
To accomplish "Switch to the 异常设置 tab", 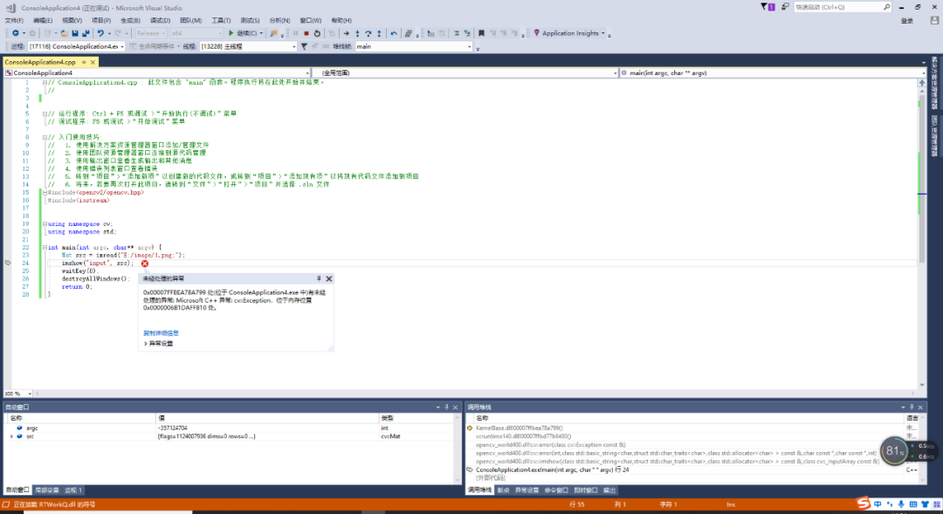I will (x=527, y=490).
